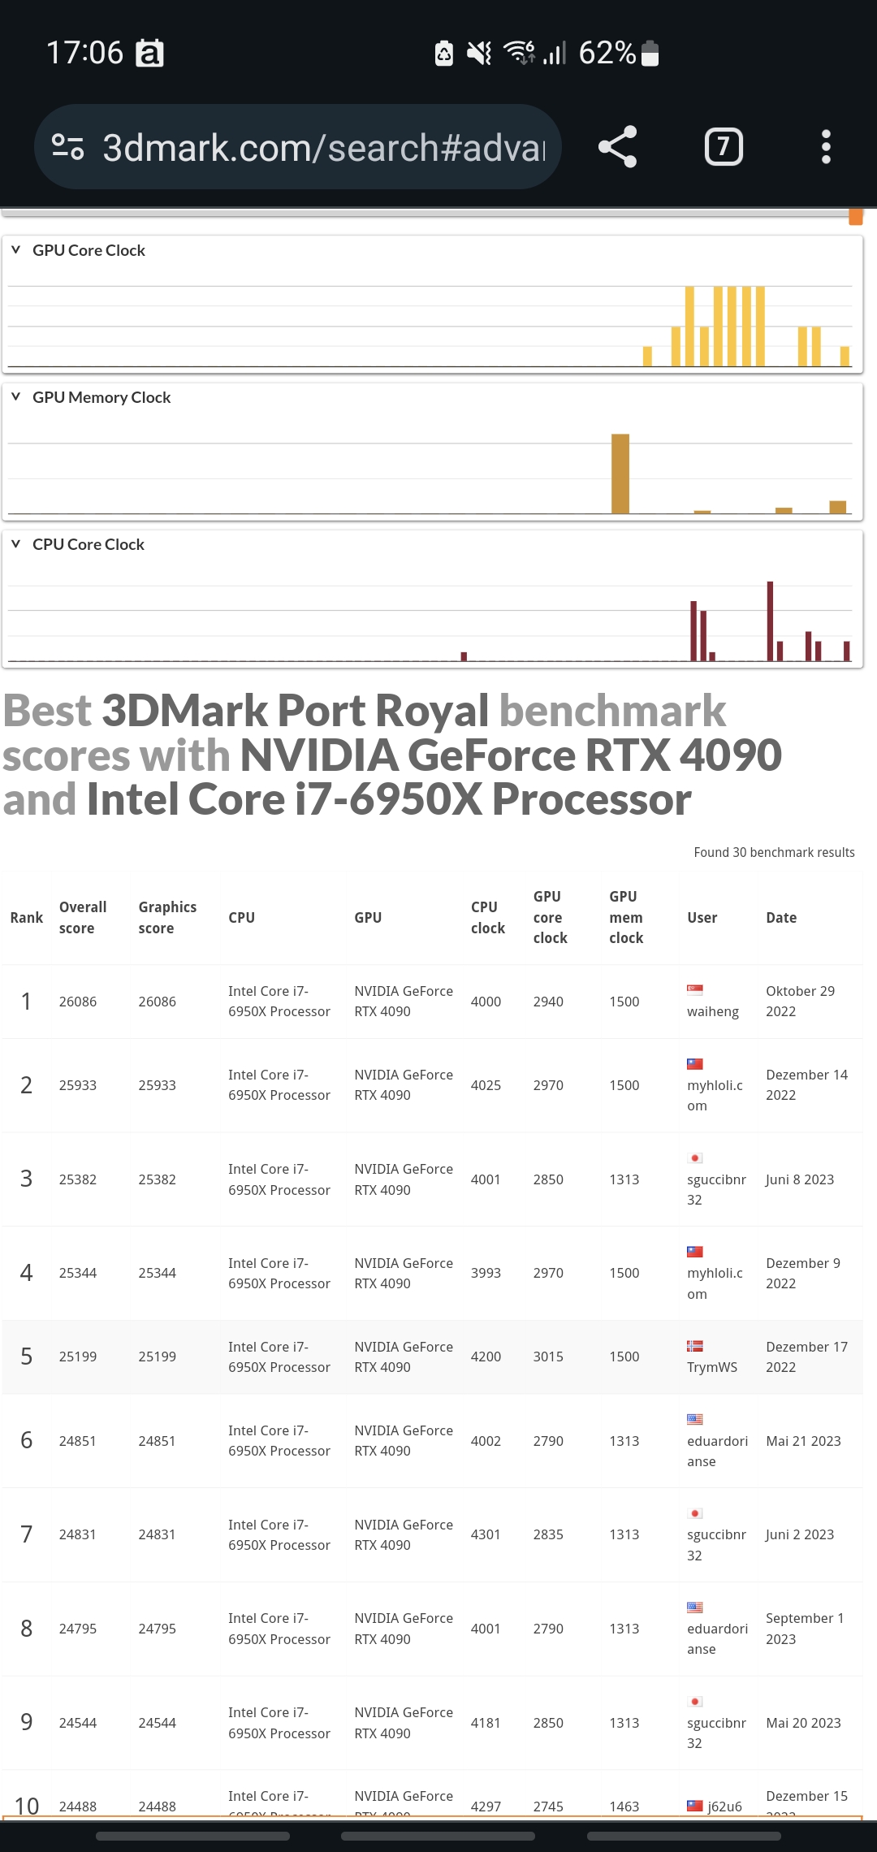Tap the date September 1 2023
This screenshot has height=1852, width=877.
(805, 1629)
